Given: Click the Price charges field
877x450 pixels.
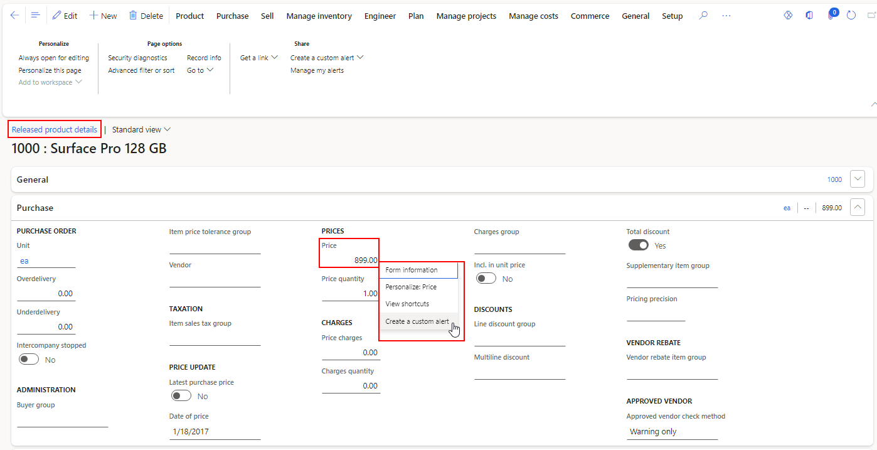Looking at the screenshot, I should coord(351,352).
